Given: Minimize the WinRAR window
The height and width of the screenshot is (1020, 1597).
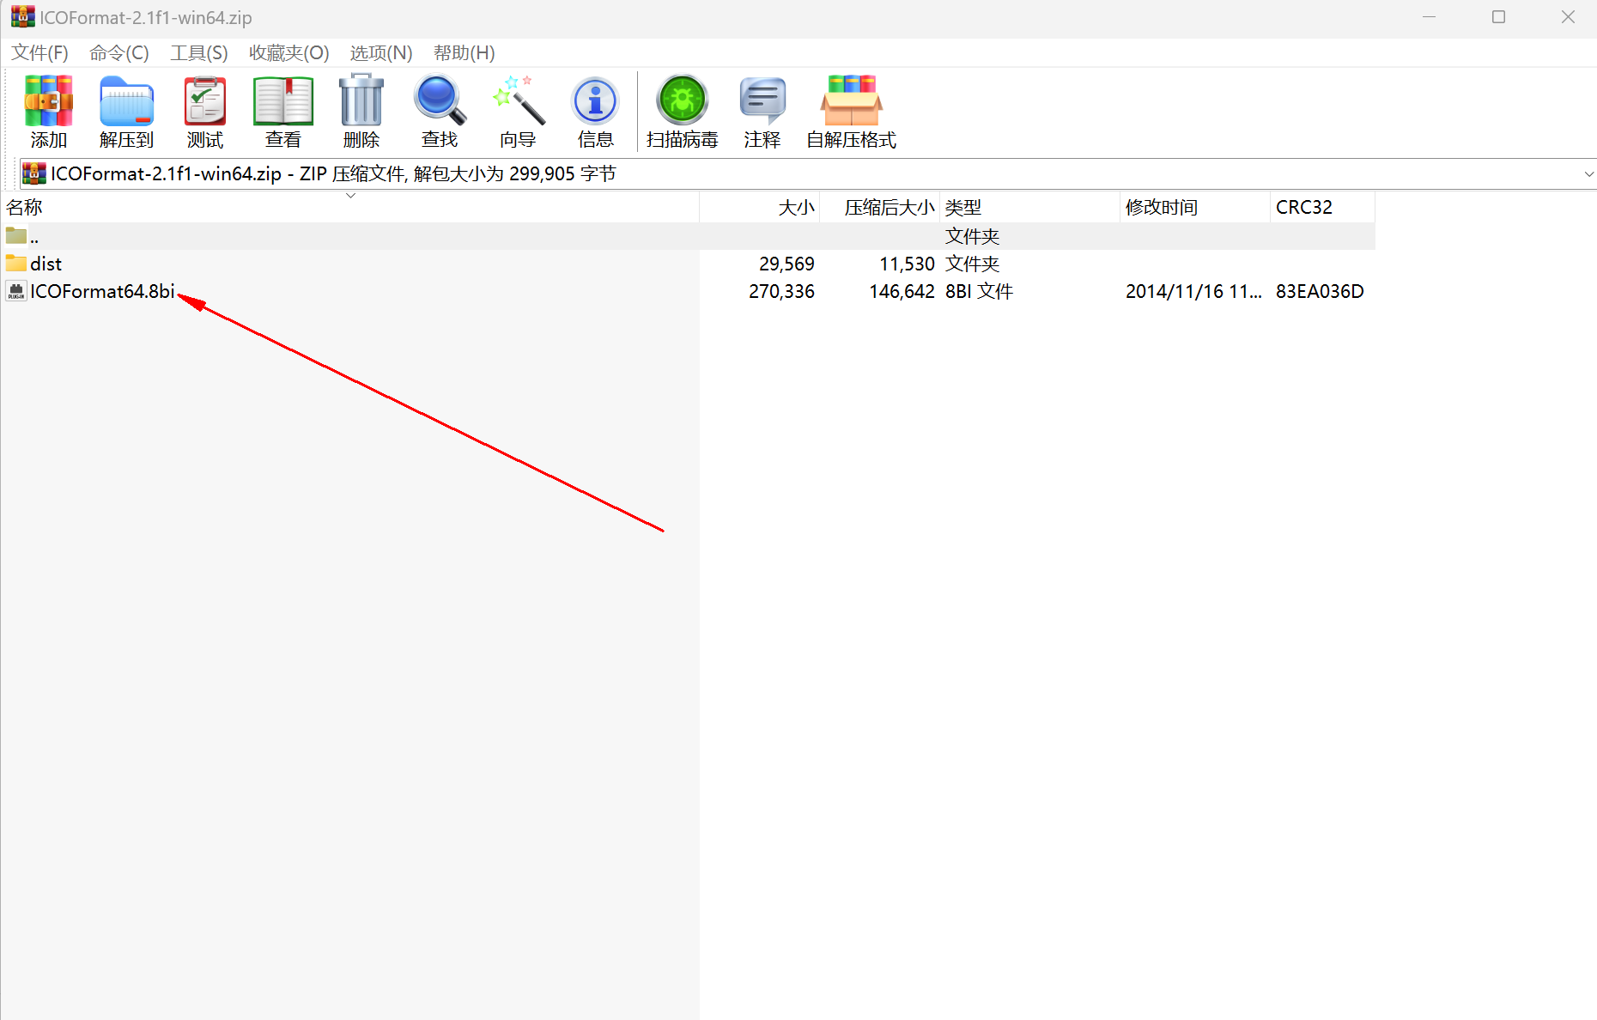Looking at the screenshot, I should coord(1430,17).
